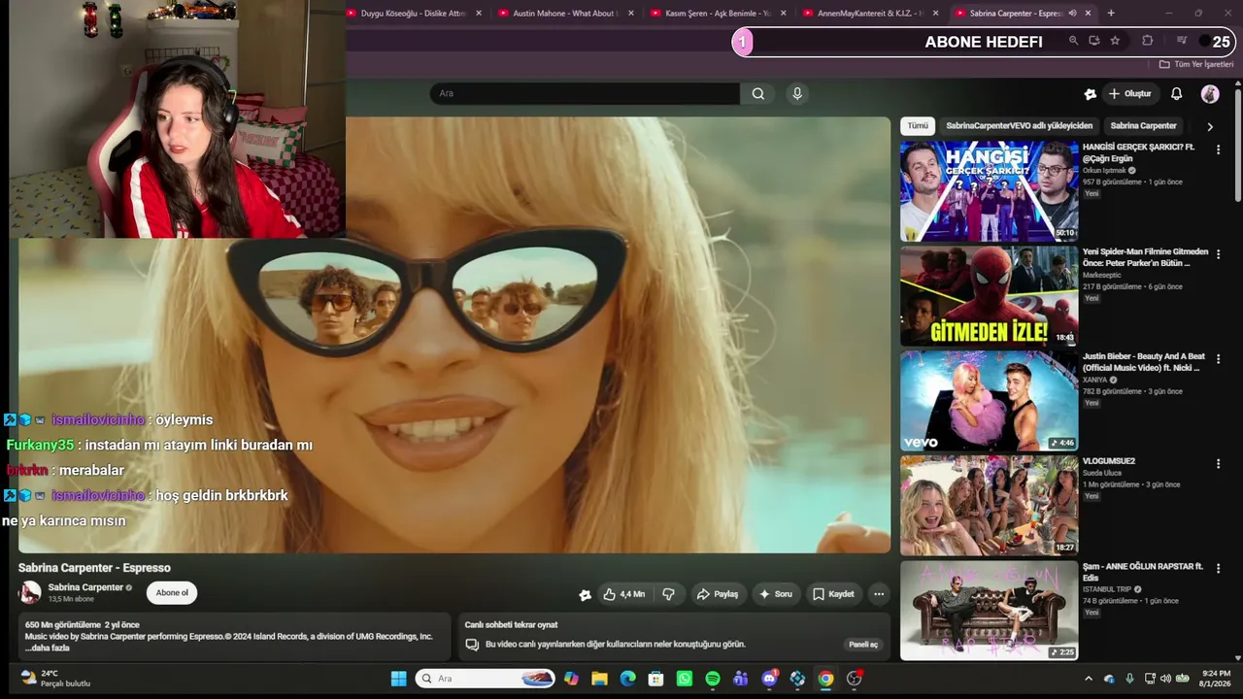Open options for Justin Bieber Beauty And A Beat
The image size is (1243, 699).
[1218, 359]
